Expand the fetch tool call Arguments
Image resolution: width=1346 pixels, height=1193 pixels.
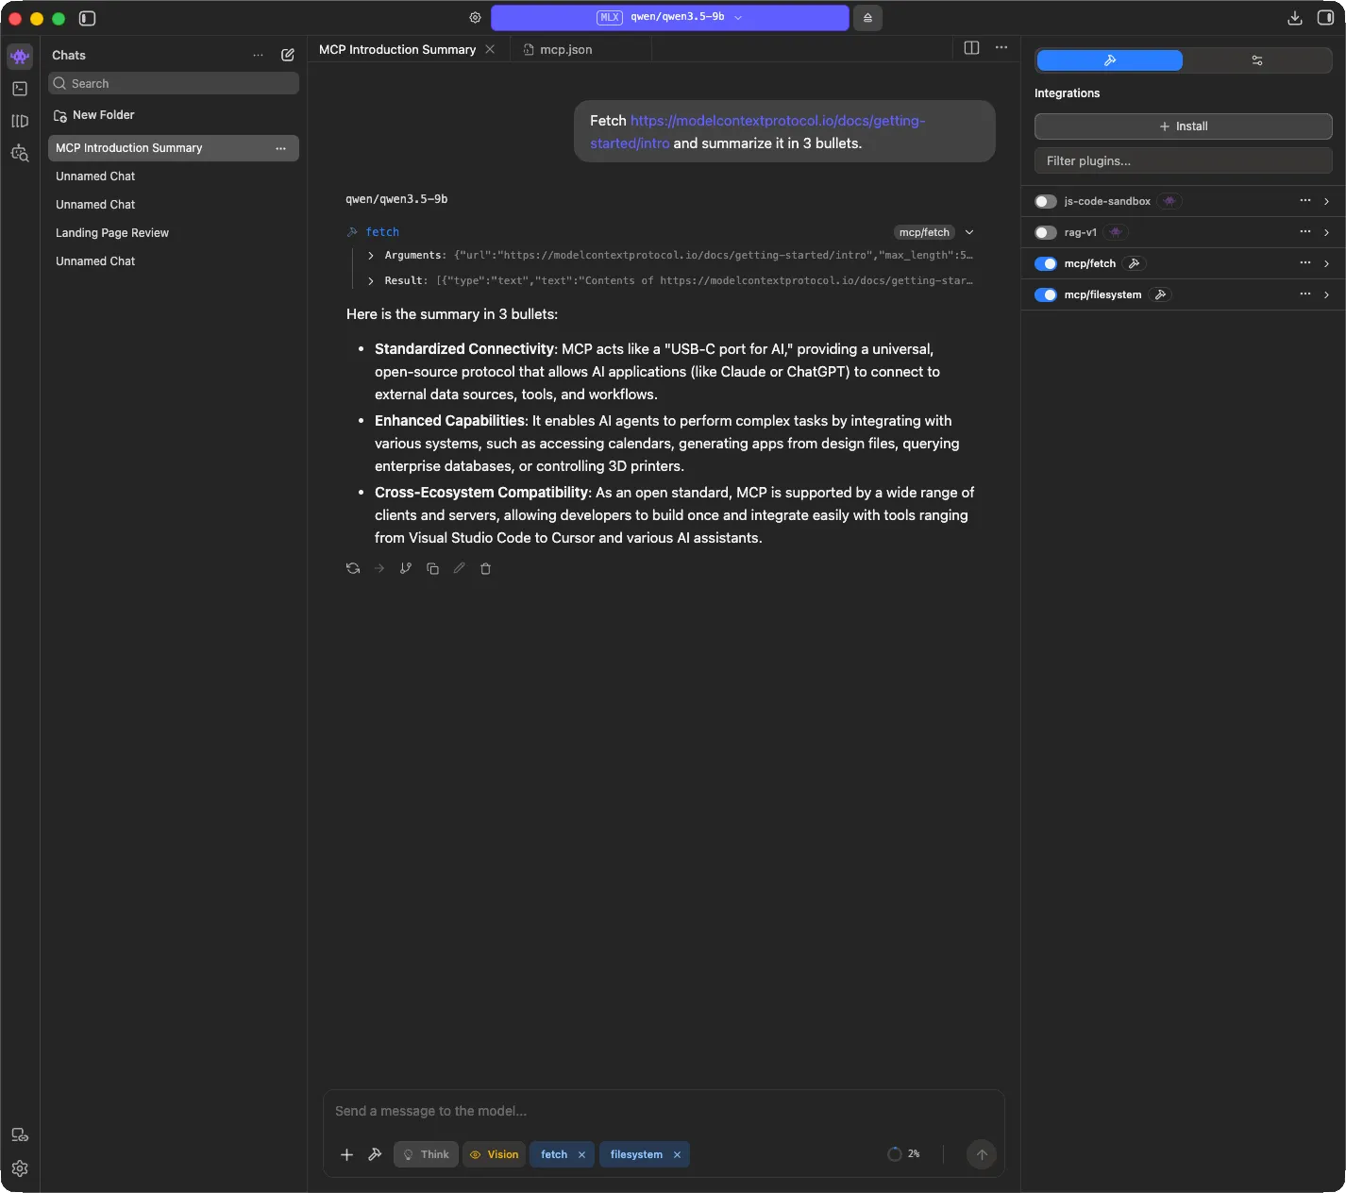371,256
